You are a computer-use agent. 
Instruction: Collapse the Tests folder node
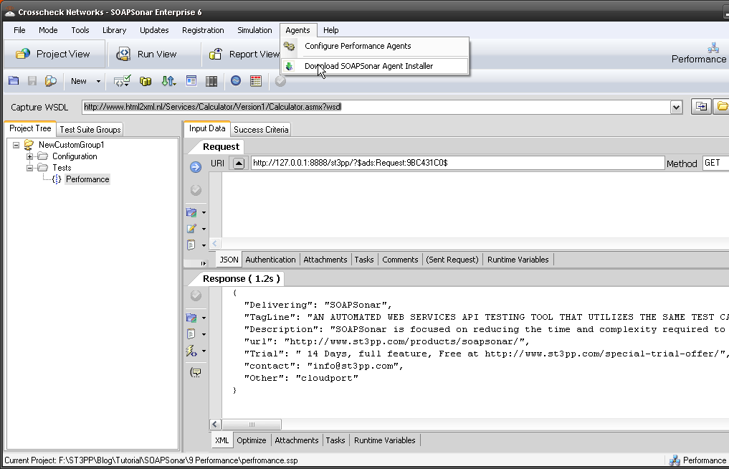[x=30, y=168]
